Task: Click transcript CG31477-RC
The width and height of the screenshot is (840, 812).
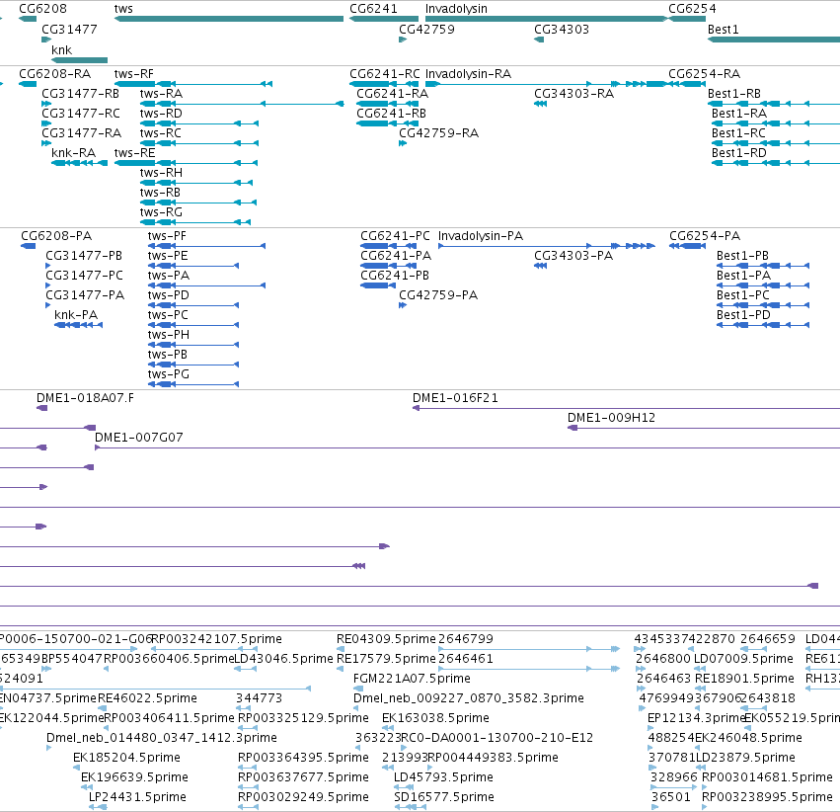Action: coord(46,123)
